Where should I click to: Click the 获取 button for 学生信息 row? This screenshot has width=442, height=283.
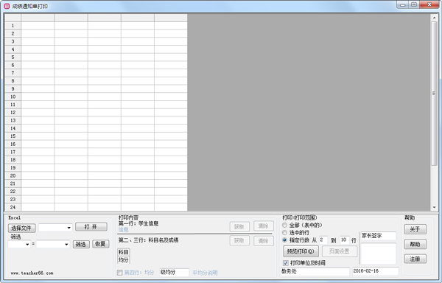(239, 227)
